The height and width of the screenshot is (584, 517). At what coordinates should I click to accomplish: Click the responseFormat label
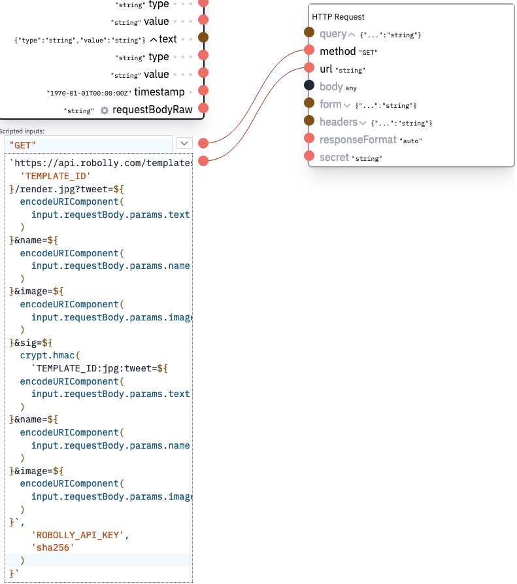click(358, 140)
